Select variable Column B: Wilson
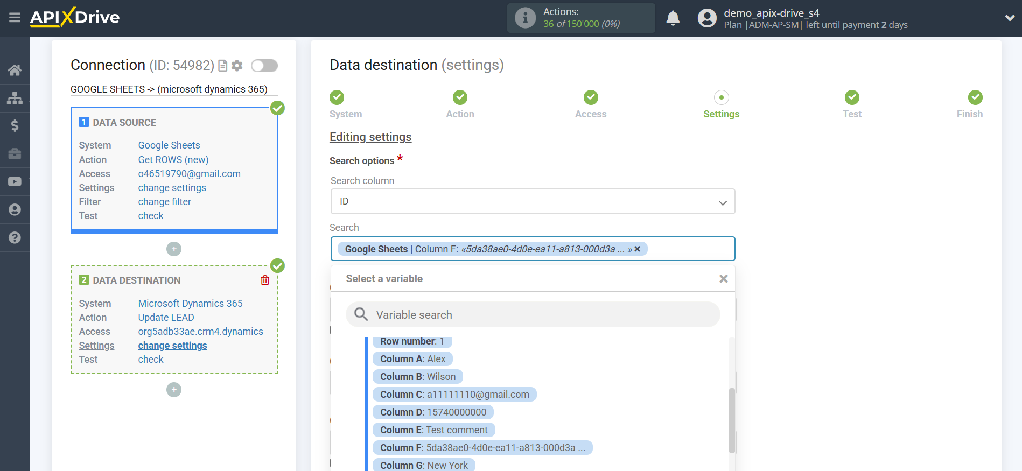This screenshot has width=1022, height=471. (x=418, y=377)
